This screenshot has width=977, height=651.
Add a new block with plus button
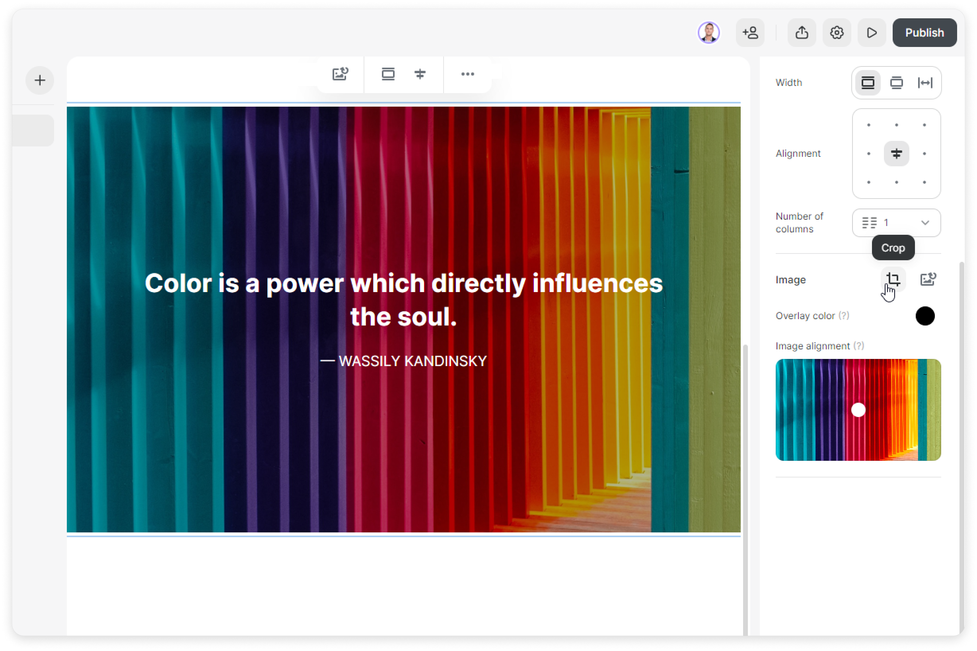point(40,80)
